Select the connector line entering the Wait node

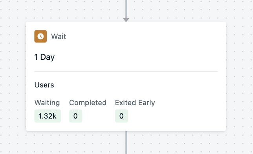pyautogui.click(x=126, y=9)
